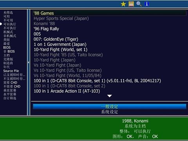
Task: Select '96 Flag Rally in the list
Action: tap(46, 29)
